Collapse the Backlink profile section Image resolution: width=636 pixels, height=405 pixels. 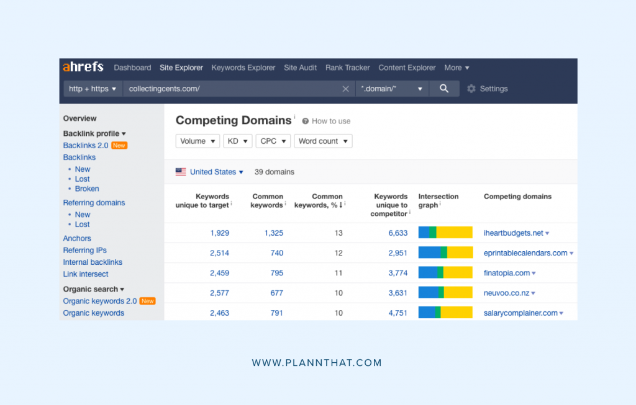(94, 133)
